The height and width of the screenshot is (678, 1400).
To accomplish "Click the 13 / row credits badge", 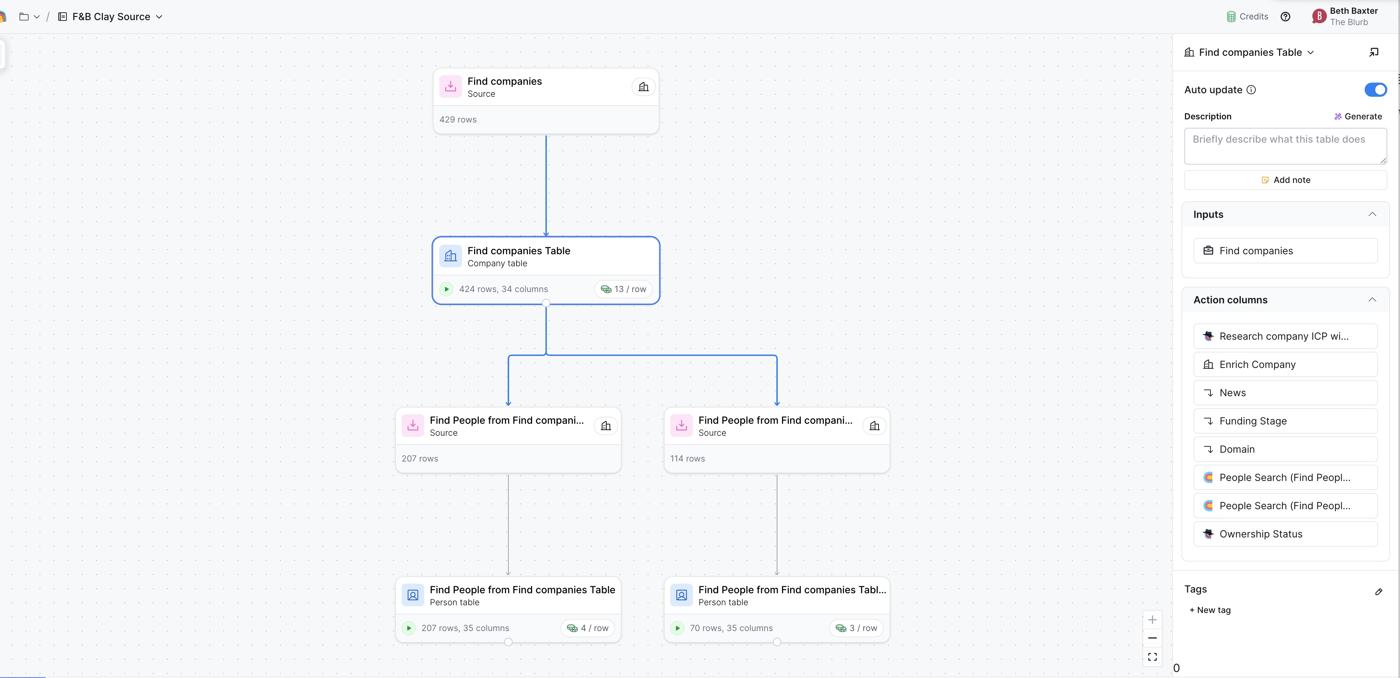I will [623, 289].
